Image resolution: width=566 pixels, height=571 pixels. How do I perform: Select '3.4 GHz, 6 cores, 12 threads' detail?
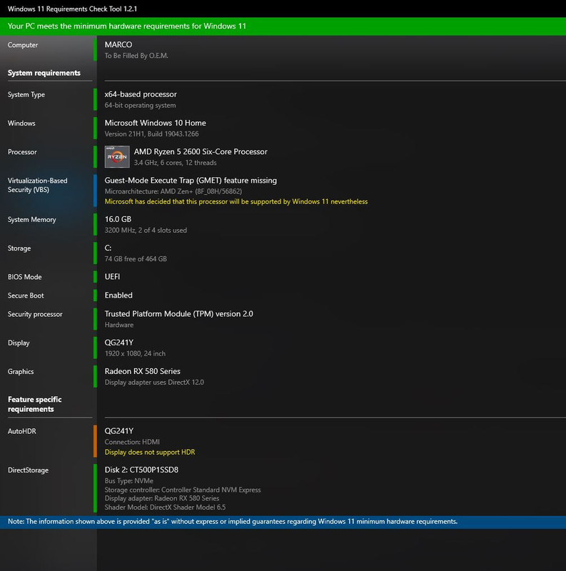[175, 163]
